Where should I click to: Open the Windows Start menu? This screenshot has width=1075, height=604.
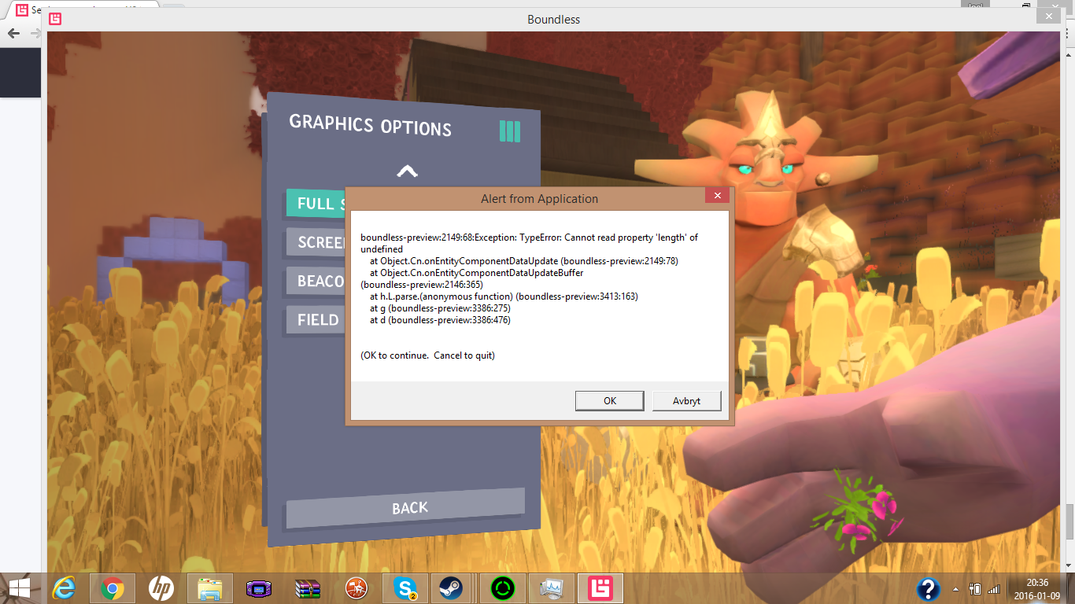tap(19, 588)
